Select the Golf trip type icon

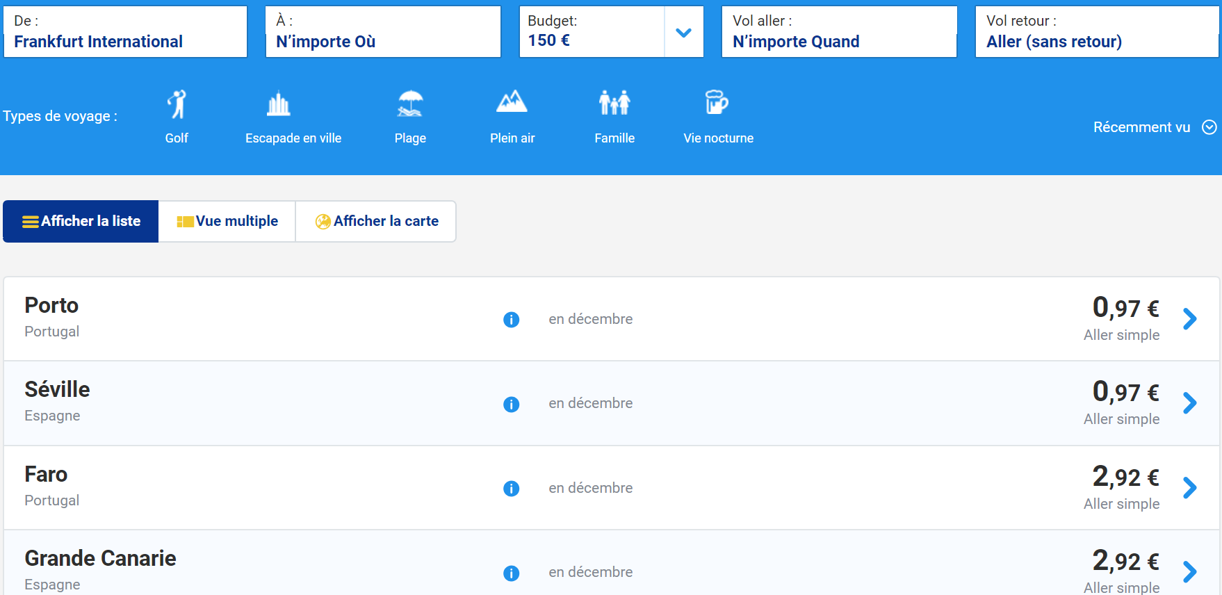coord(177,104)
